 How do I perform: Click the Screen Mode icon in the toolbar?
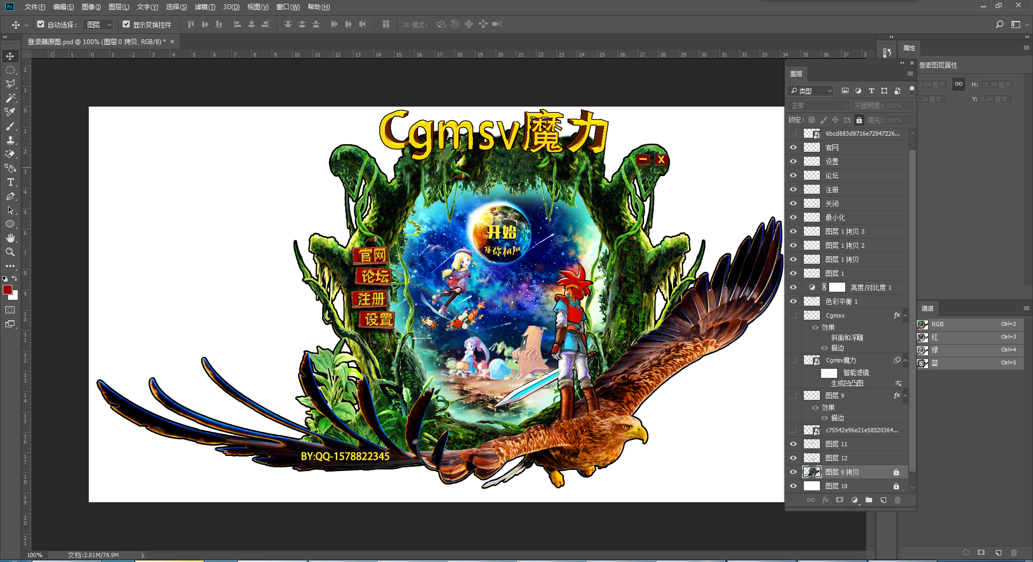[x=10, y=324]
